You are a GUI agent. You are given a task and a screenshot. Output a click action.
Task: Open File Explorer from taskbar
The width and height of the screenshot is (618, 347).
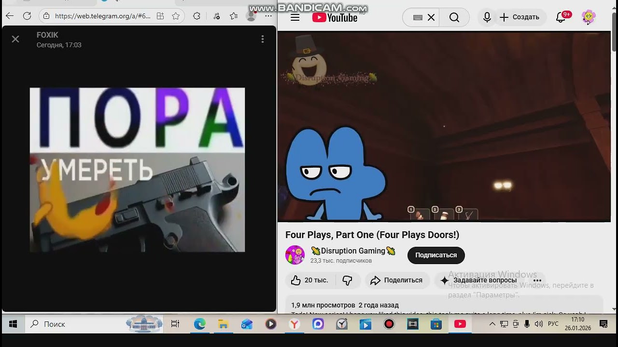click(x=223, y=324)
